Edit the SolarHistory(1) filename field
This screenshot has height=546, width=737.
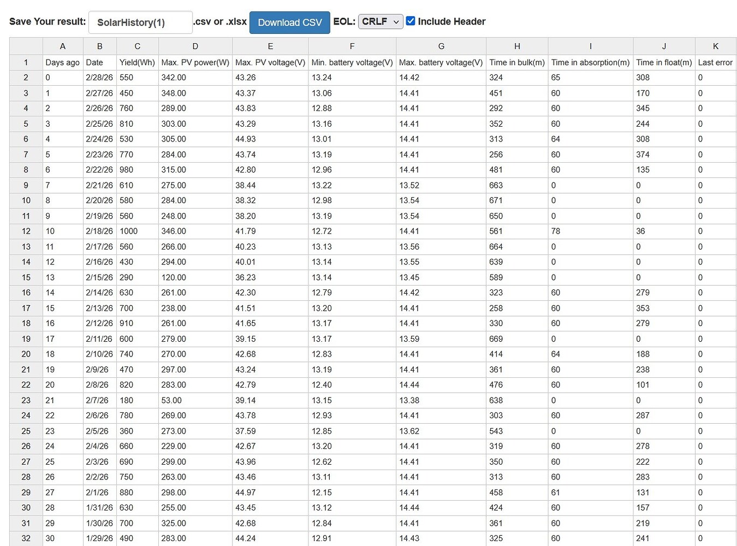click(x=140, y=22)
